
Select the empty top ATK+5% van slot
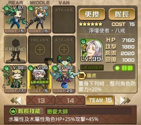64,19
